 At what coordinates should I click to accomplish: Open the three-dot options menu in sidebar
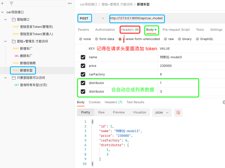70,3
